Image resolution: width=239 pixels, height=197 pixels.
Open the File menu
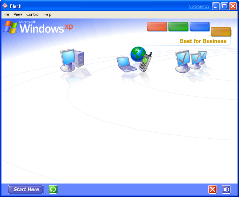(6, 14)
